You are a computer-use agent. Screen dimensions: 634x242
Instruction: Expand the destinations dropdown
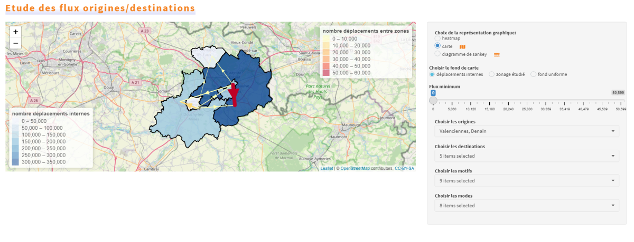[526, 156]
